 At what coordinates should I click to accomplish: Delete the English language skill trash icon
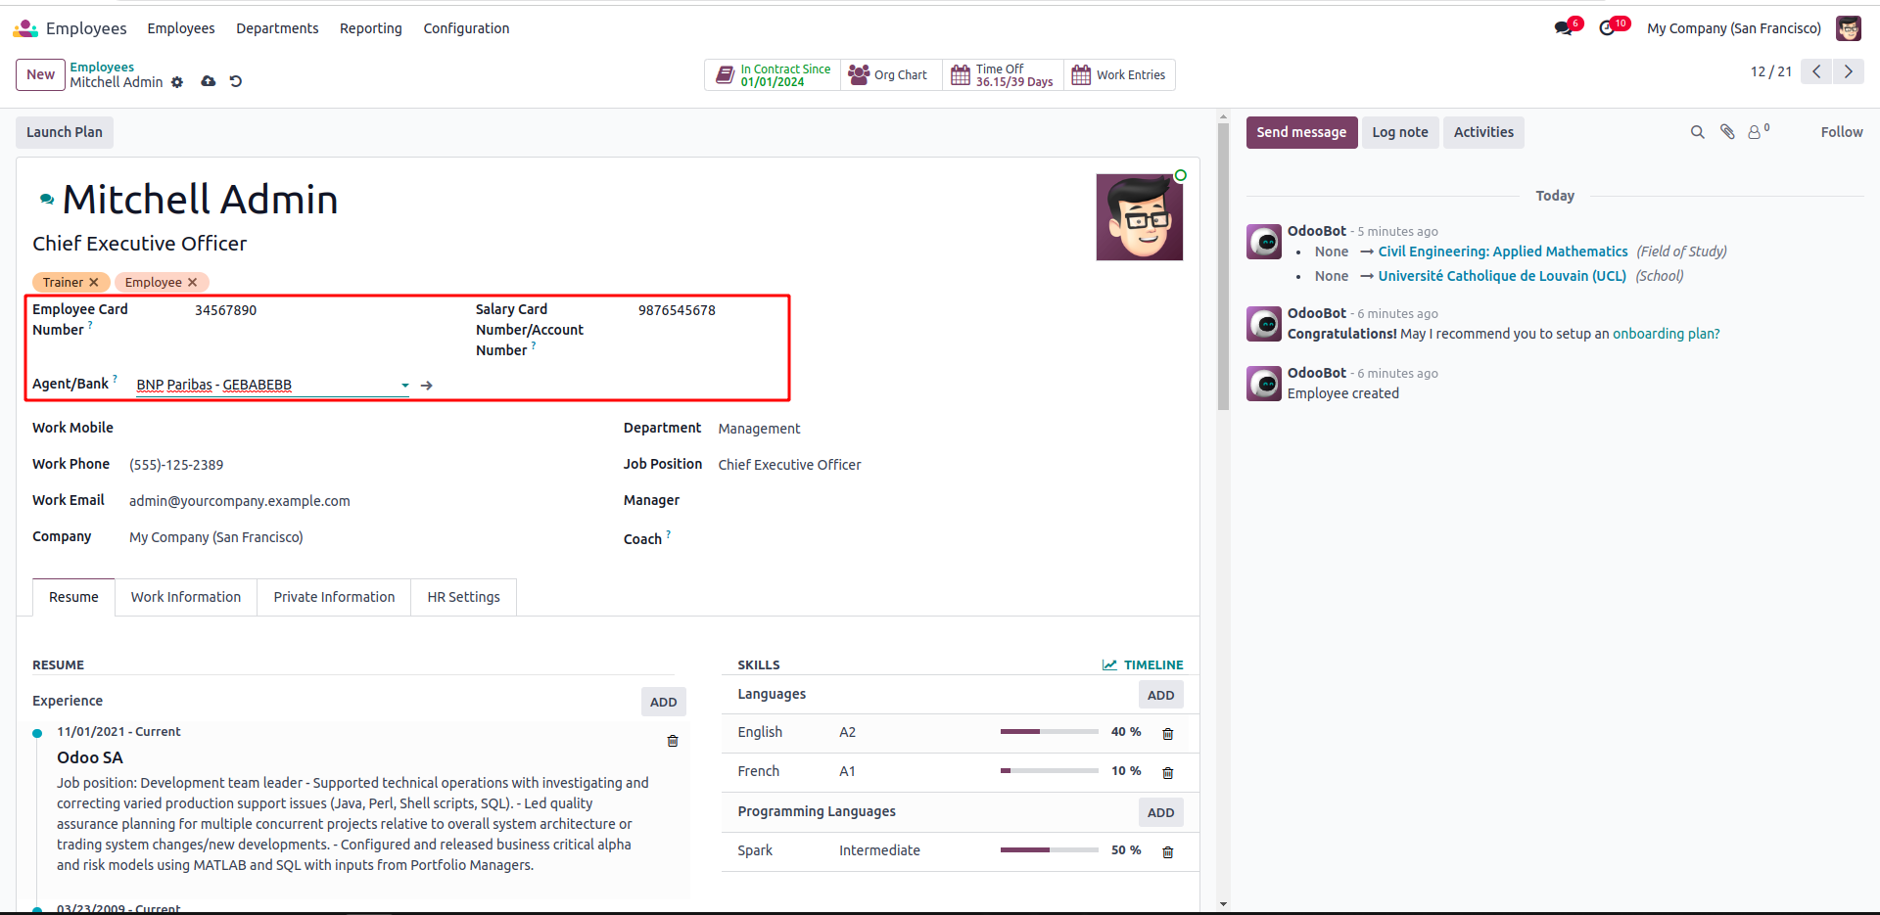click(x=1167, y=734)
